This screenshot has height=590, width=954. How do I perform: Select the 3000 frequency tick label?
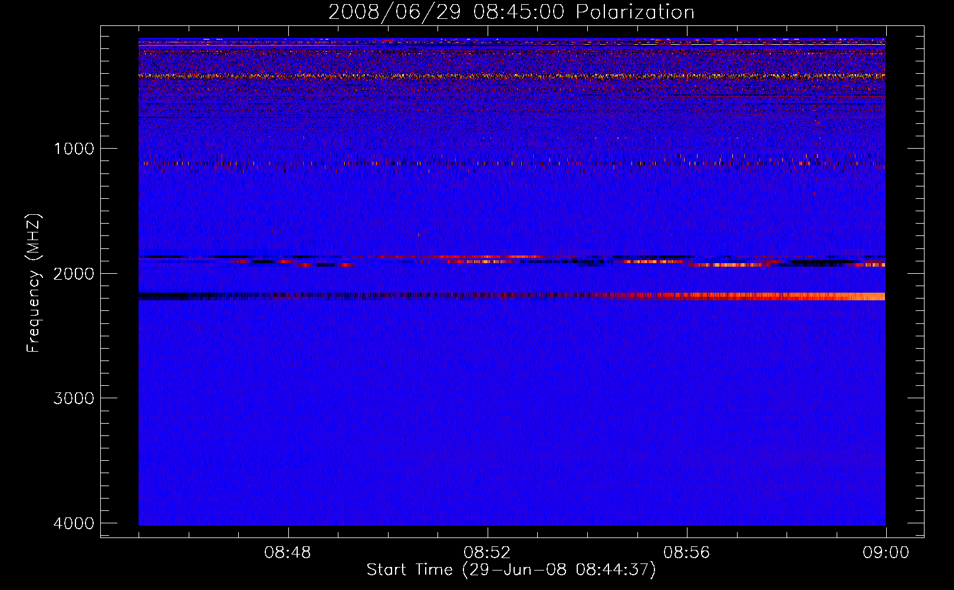74,398
